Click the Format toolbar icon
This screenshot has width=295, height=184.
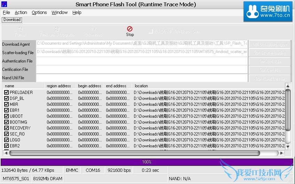[x=20, y=29]
